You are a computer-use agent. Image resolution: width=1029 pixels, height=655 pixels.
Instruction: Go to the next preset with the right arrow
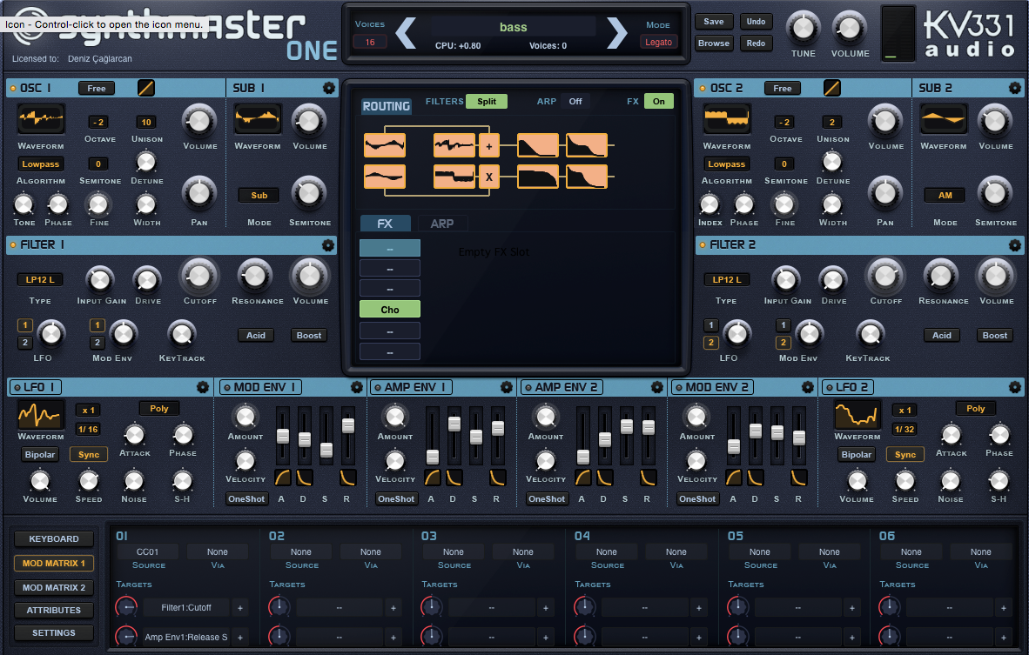click(x=616, y=33)
